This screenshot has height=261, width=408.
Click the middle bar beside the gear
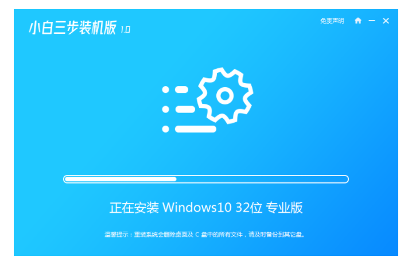point(185,109)
